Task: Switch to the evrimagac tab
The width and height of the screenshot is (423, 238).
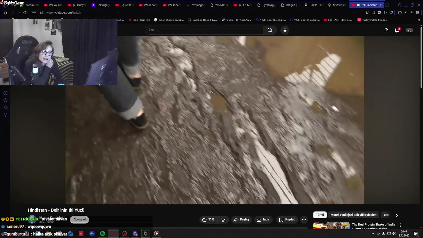Action: tap(195, 5)
